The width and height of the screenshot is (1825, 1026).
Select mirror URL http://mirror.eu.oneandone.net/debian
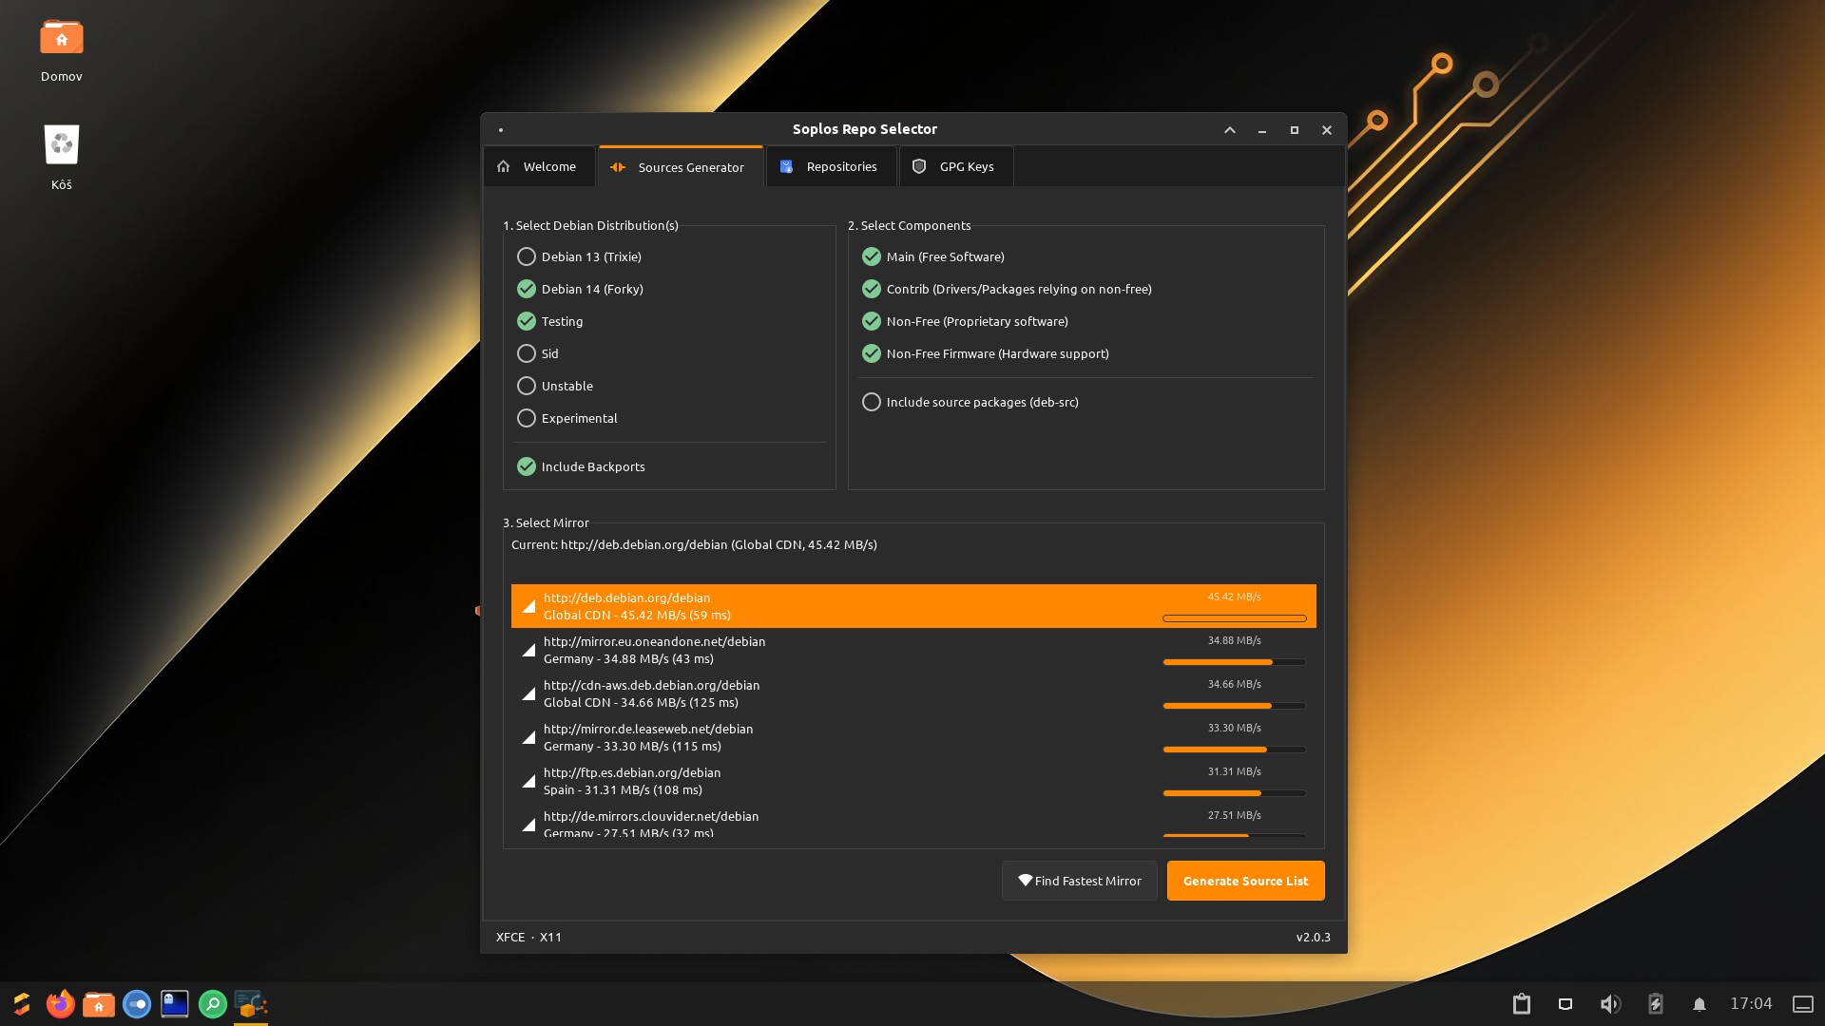point(654,641)
